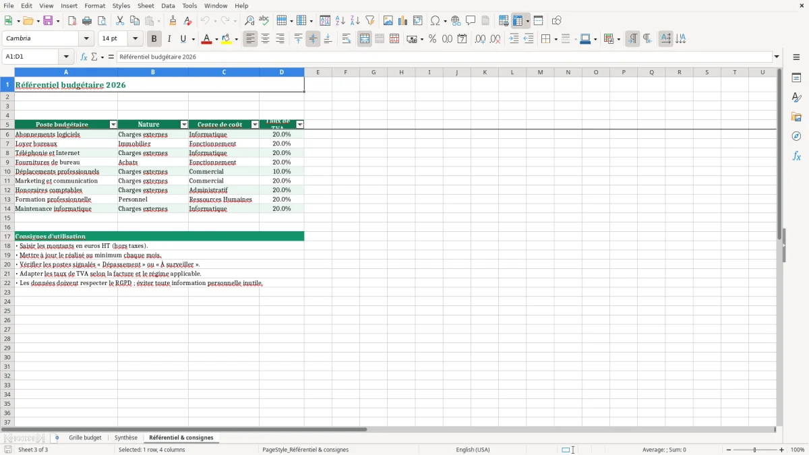
Task: Select column D header
Action: [x=282, y=72]
